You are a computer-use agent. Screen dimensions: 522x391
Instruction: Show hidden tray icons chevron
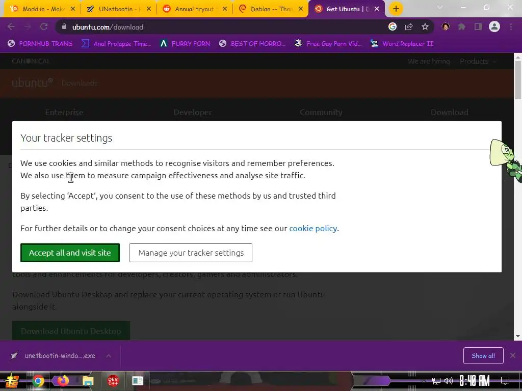click(424, 381)
